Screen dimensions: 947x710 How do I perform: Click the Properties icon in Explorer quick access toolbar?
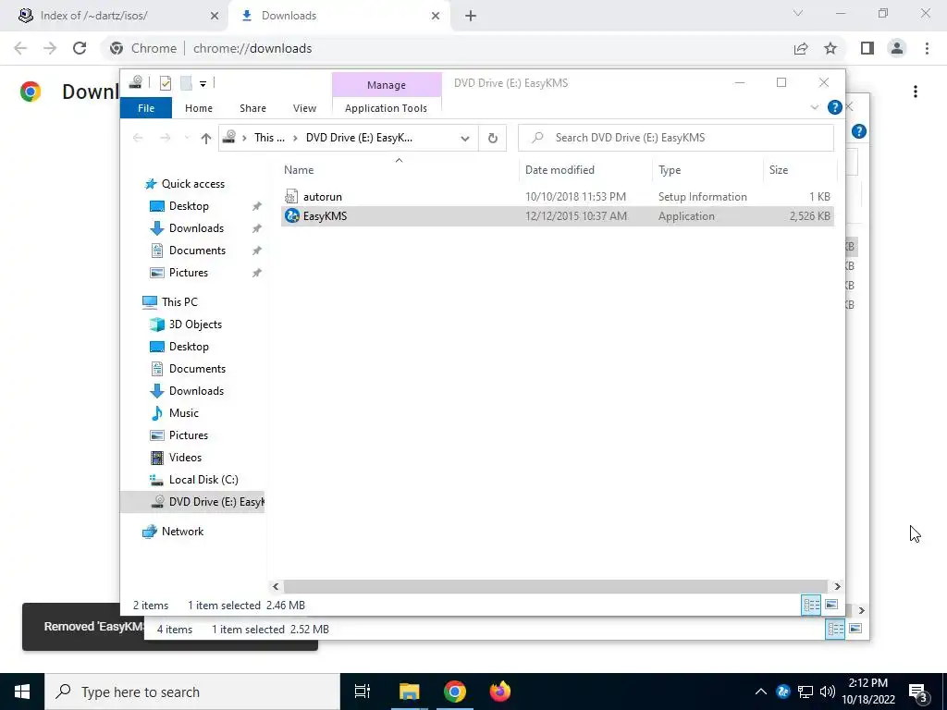point(166,83)
